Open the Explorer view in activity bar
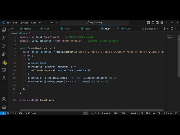Screen dimensions: 180x135 4,30
